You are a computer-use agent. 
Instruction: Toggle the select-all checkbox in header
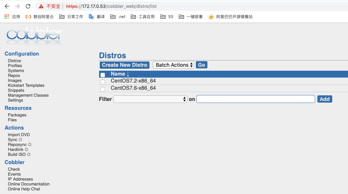tap(103, 75)
